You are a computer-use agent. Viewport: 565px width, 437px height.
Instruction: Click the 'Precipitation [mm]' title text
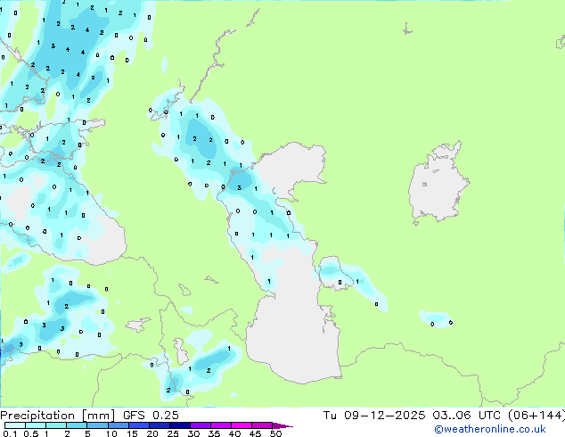(57, 416)
